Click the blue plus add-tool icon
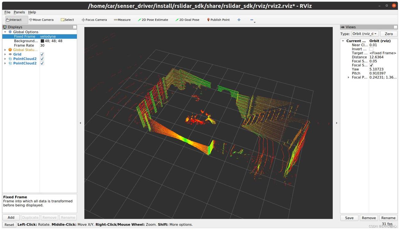Screen dimensions: 400x230 point(239,20)
